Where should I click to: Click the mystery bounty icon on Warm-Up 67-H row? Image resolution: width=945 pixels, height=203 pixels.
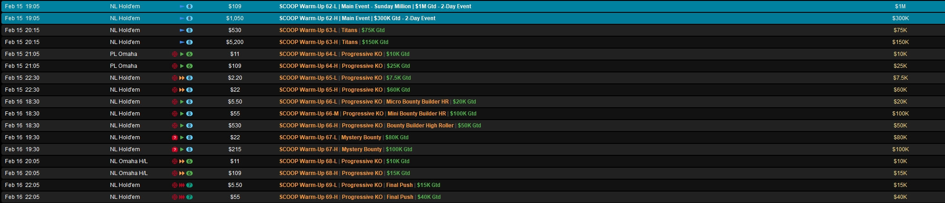[x=174, y=149]
